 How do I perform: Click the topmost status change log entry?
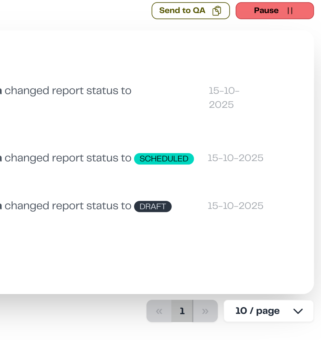pyautogui.click(x=68, y=91)
